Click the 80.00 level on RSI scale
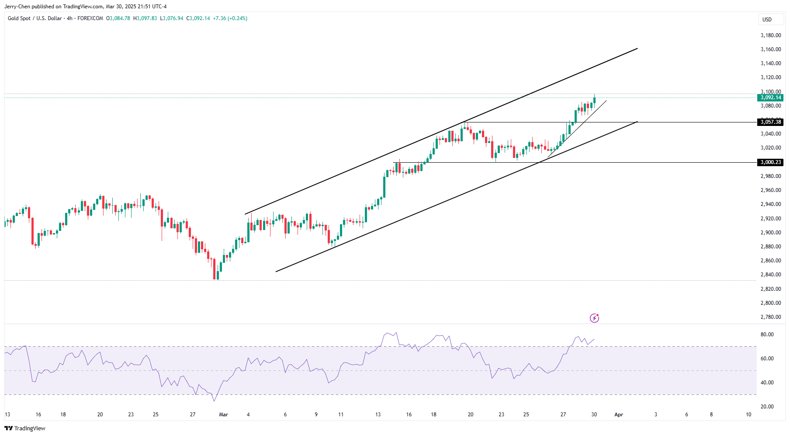The width and height of the screenshot is (790, 436). coord(767,335)
